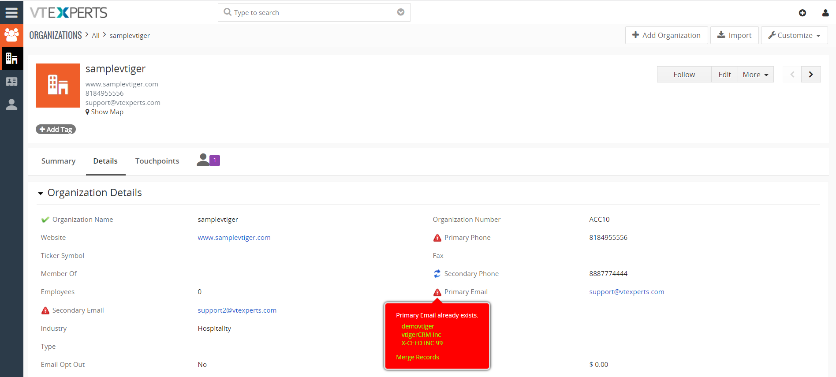This screenshot has height=377, width=836.
Task: Click the Show Map link
Action: pyautogui.click(x=104, y=112)
